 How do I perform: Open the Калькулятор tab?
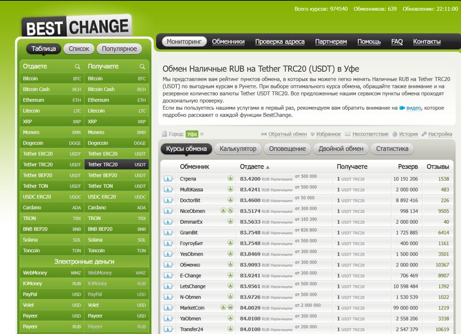pos(238,149)
